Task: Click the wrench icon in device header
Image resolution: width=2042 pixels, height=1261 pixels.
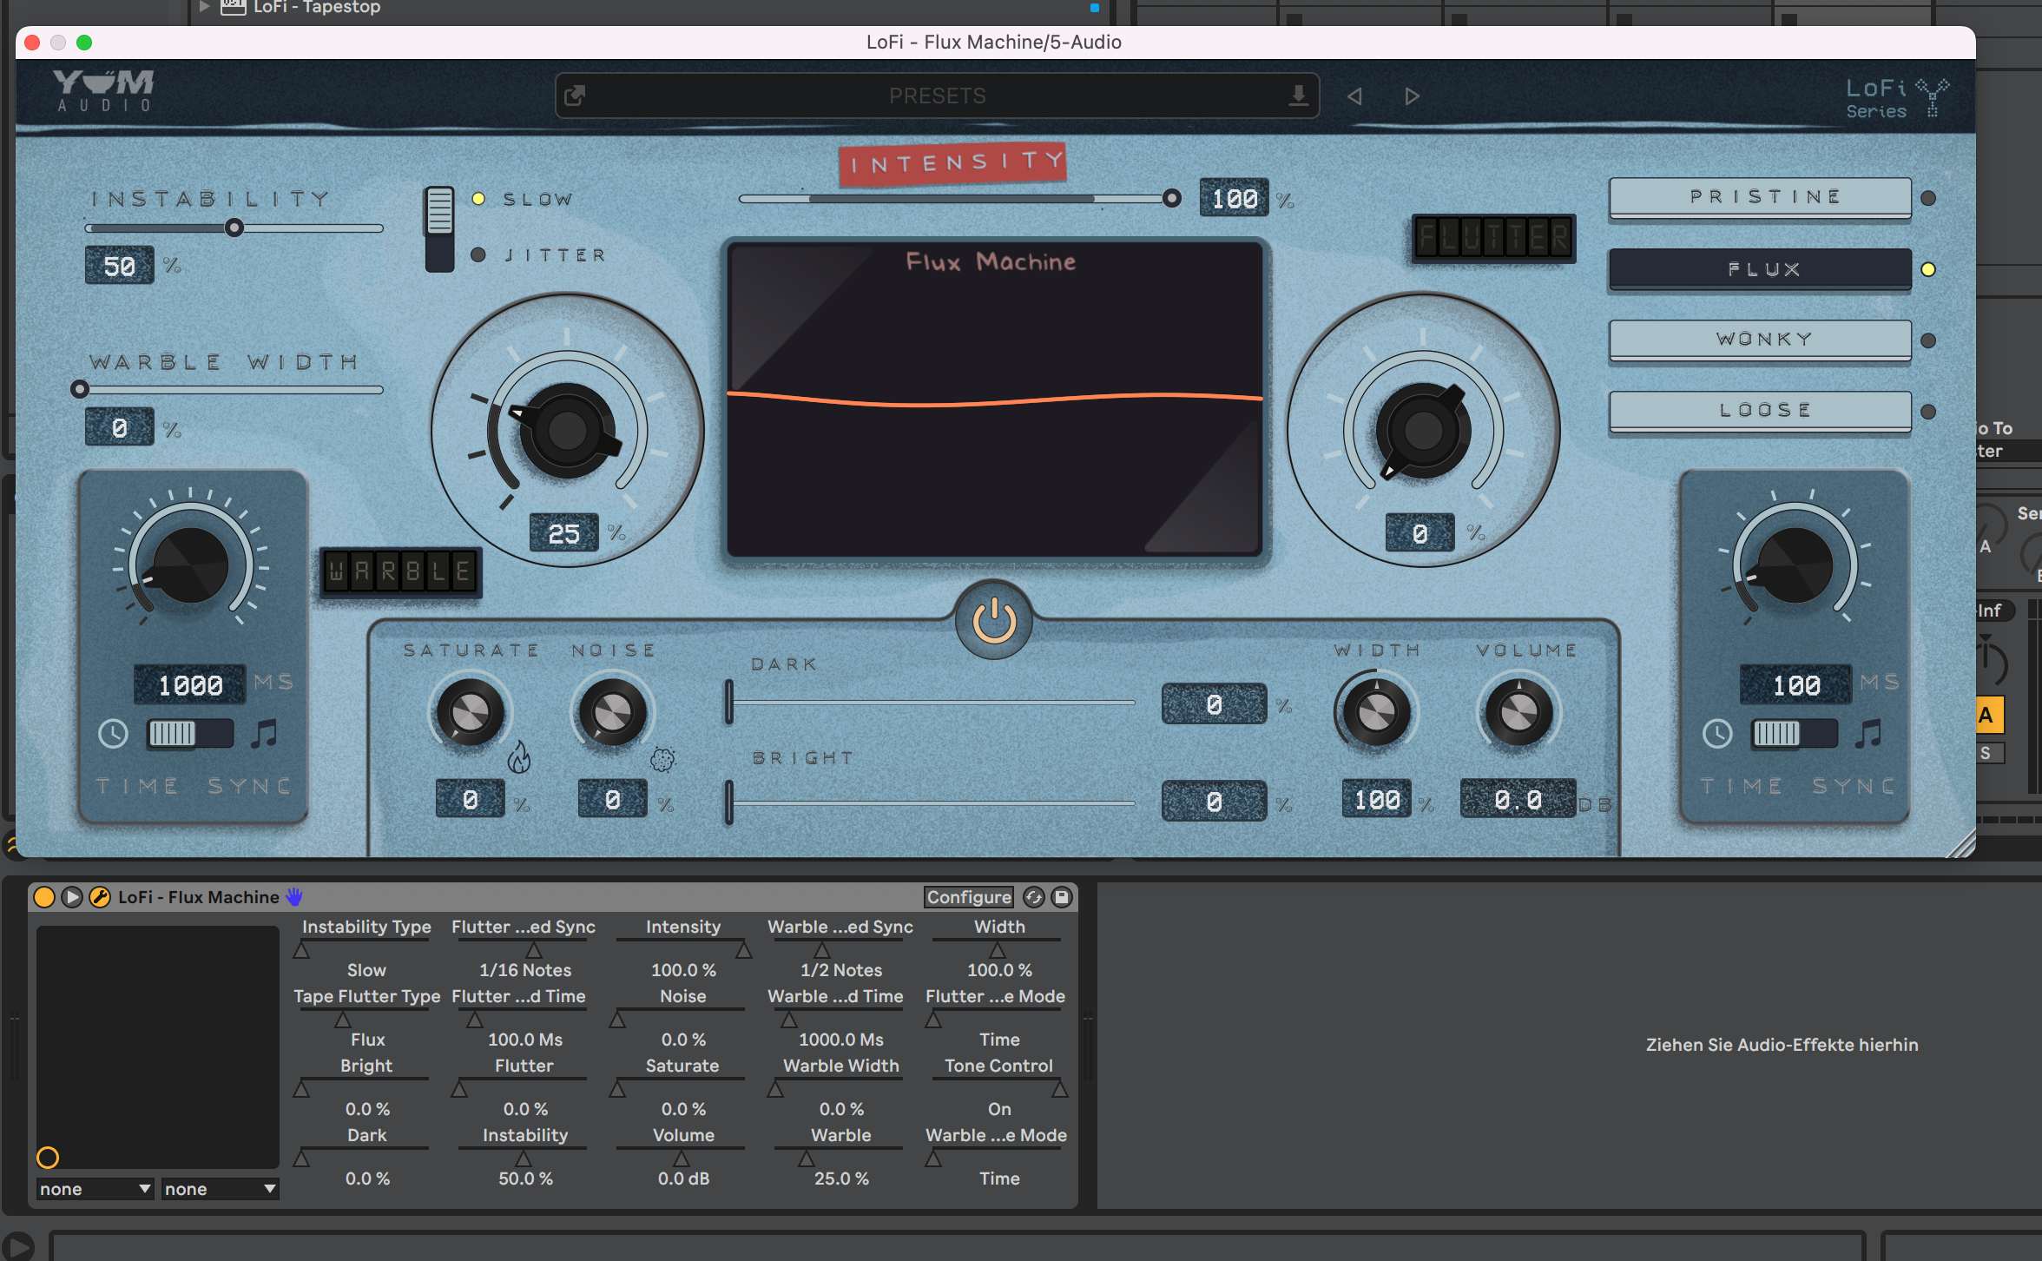Action: [100, 897]
